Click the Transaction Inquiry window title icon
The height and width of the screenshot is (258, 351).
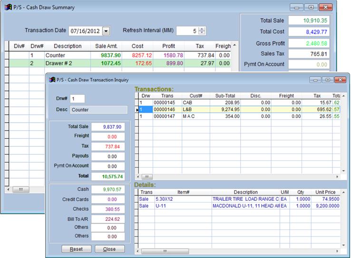(52, 79)
